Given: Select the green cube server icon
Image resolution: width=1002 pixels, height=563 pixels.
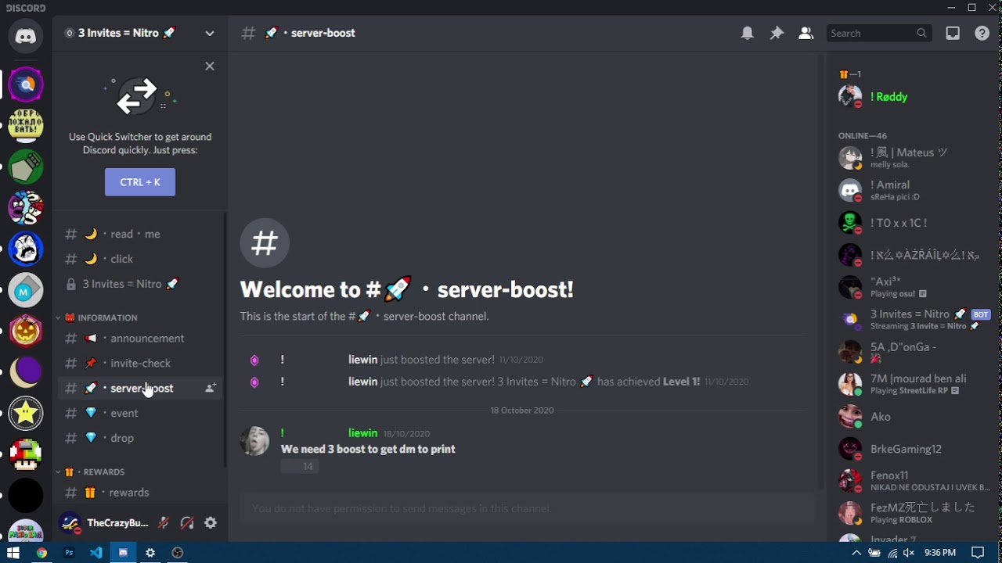Looking at the screenshot, I should point(26,167).
